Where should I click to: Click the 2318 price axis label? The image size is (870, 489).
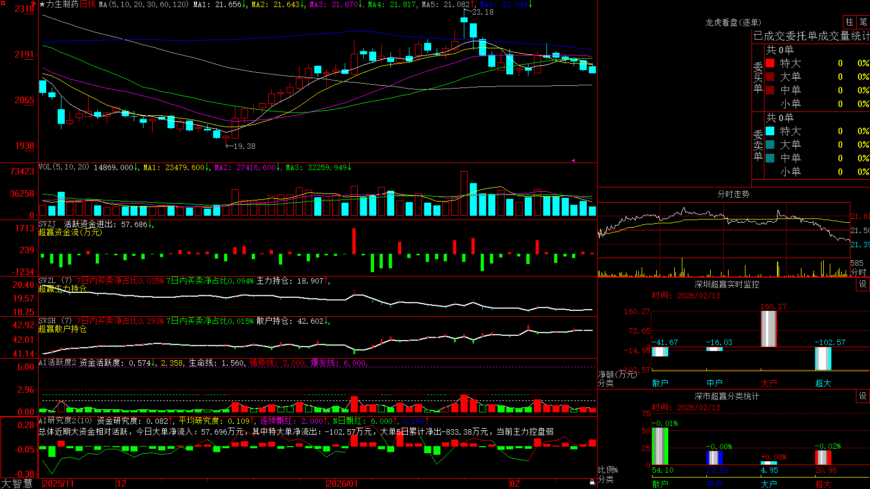pos(24,9)
